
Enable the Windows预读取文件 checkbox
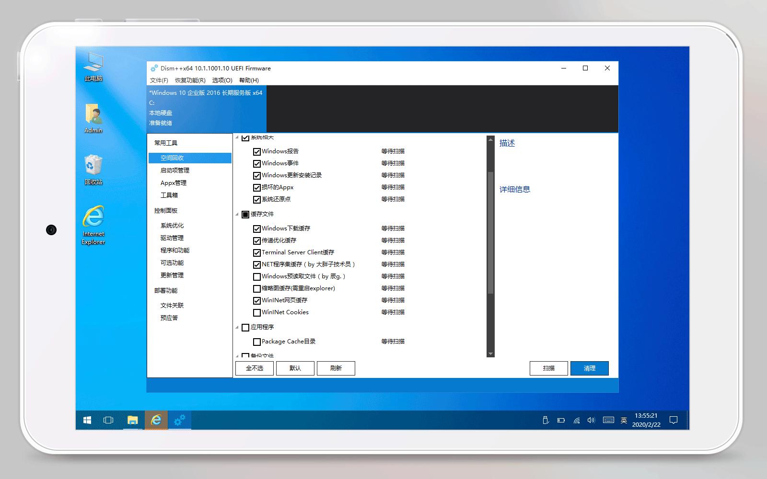257,276
